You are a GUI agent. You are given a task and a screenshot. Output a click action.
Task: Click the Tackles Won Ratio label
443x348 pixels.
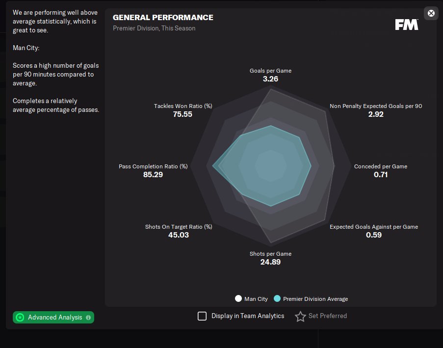[182, 106]
